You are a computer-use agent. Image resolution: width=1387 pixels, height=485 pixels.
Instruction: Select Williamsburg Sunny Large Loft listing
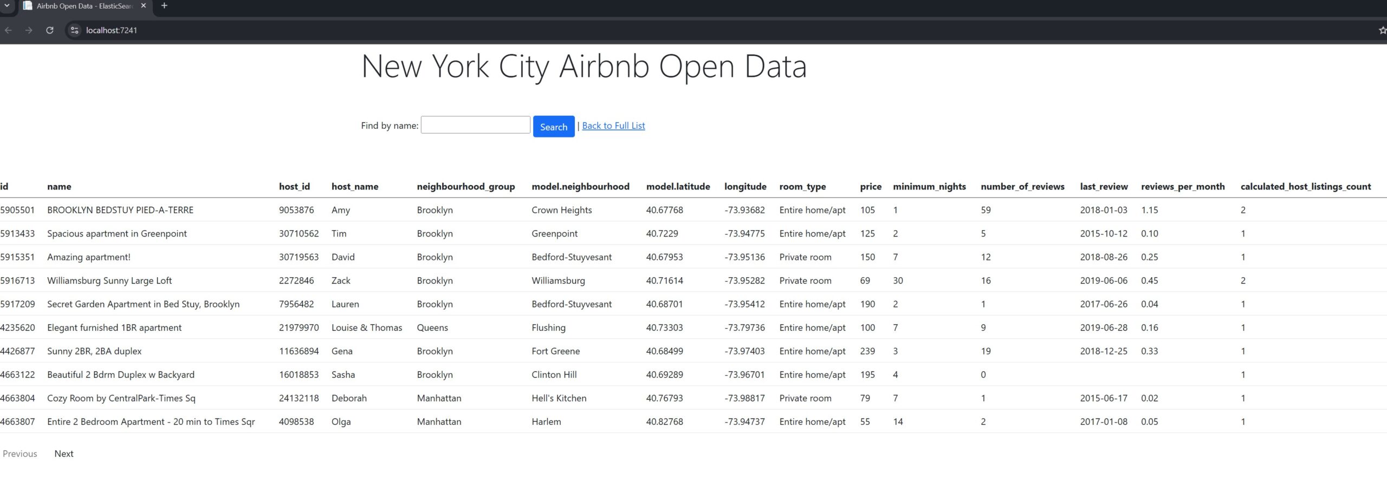pos(109,280)
